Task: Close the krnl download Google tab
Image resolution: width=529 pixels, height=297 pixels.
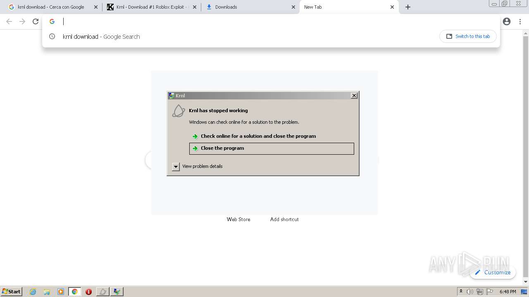Action: coord(96,7)
